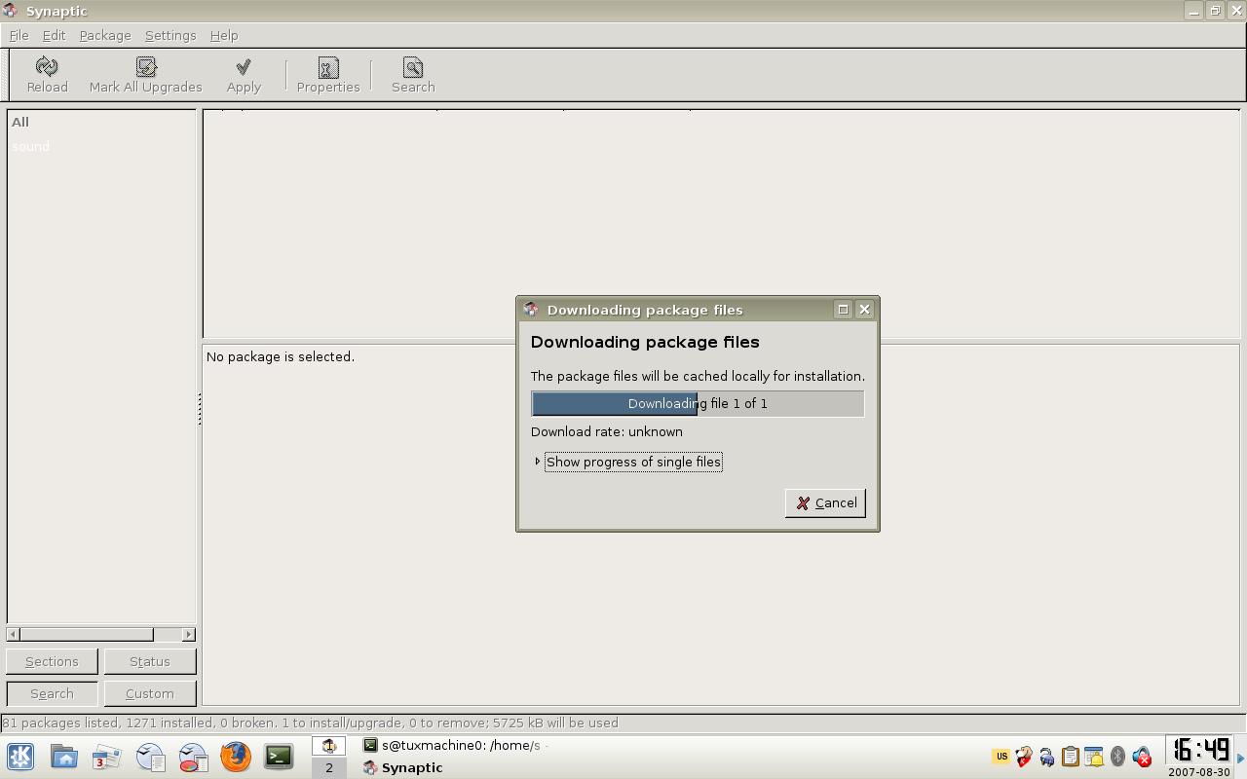This screenshot has height=779, width=1247.
Task: Click the Reload toolbar icon
Action: (47, 66)
